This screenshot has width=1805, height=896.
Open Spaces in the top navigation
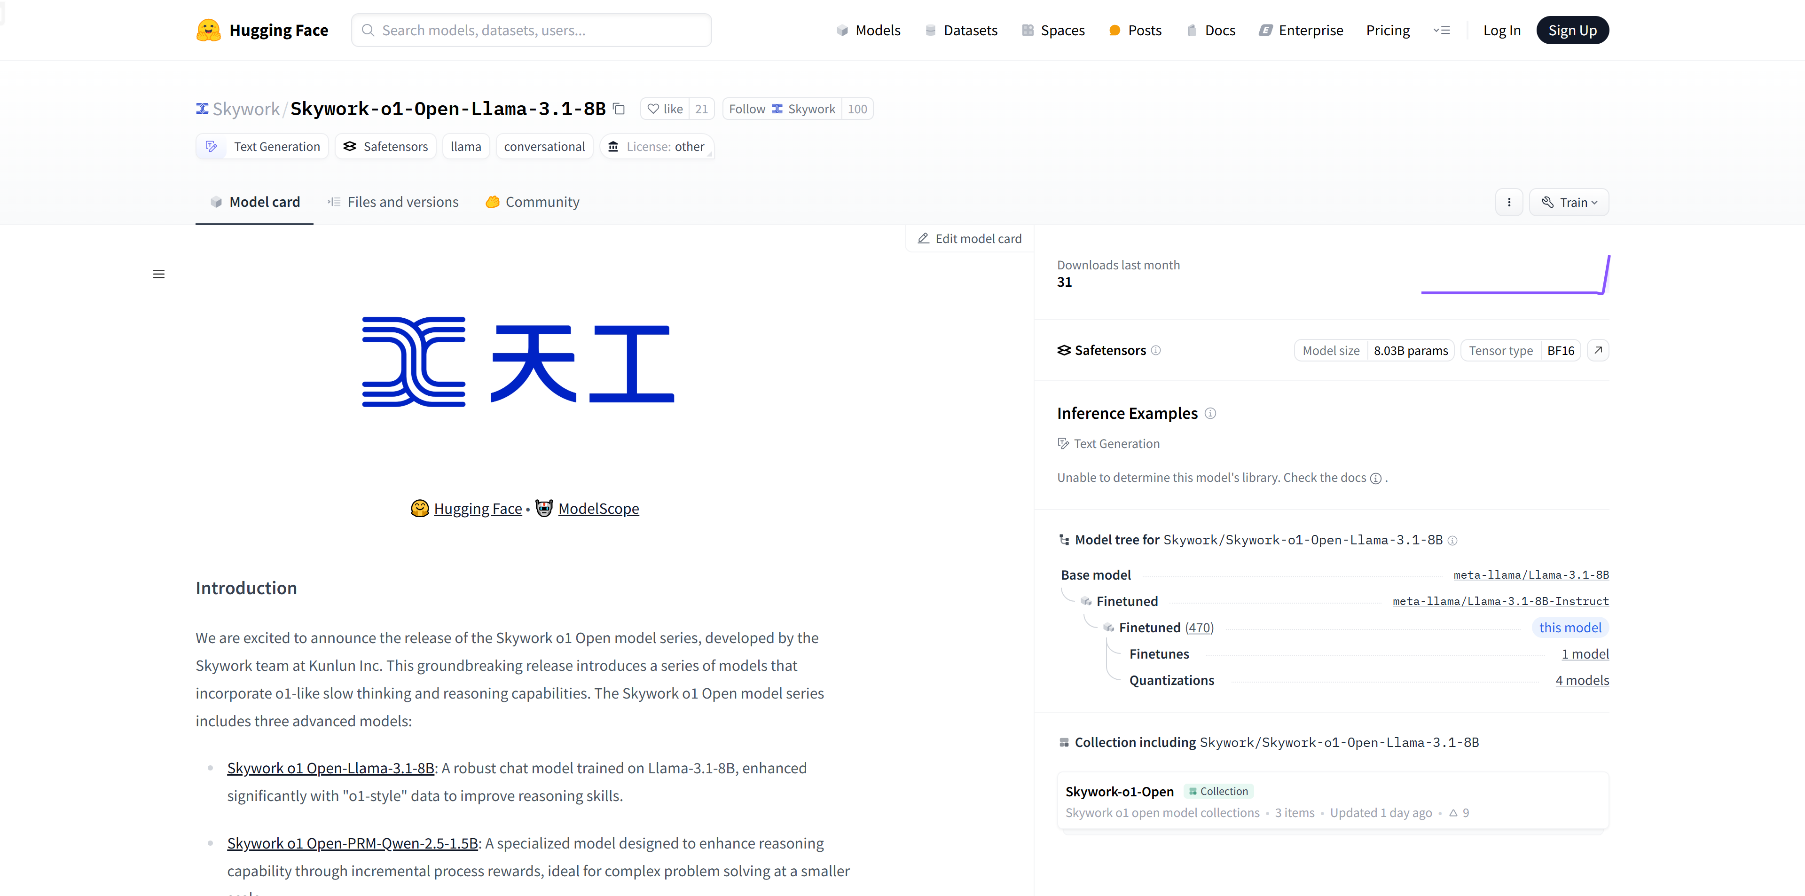pos(1053,30)
